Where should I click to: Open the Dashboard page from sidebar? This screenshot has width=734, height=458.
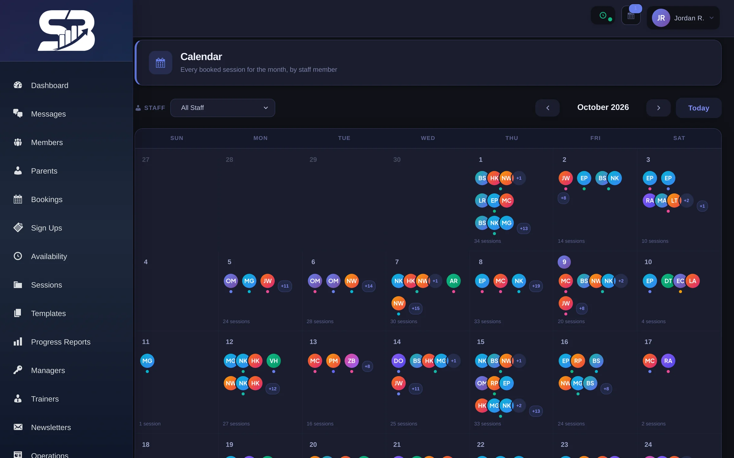[50, 85]
